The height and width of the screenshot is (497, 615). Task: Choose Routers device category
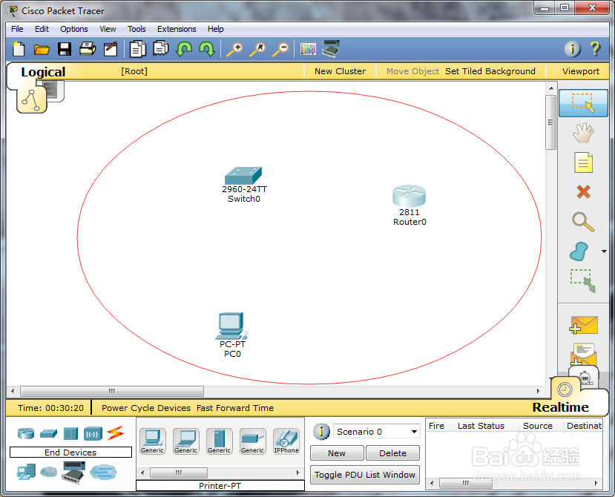(26, 433)
